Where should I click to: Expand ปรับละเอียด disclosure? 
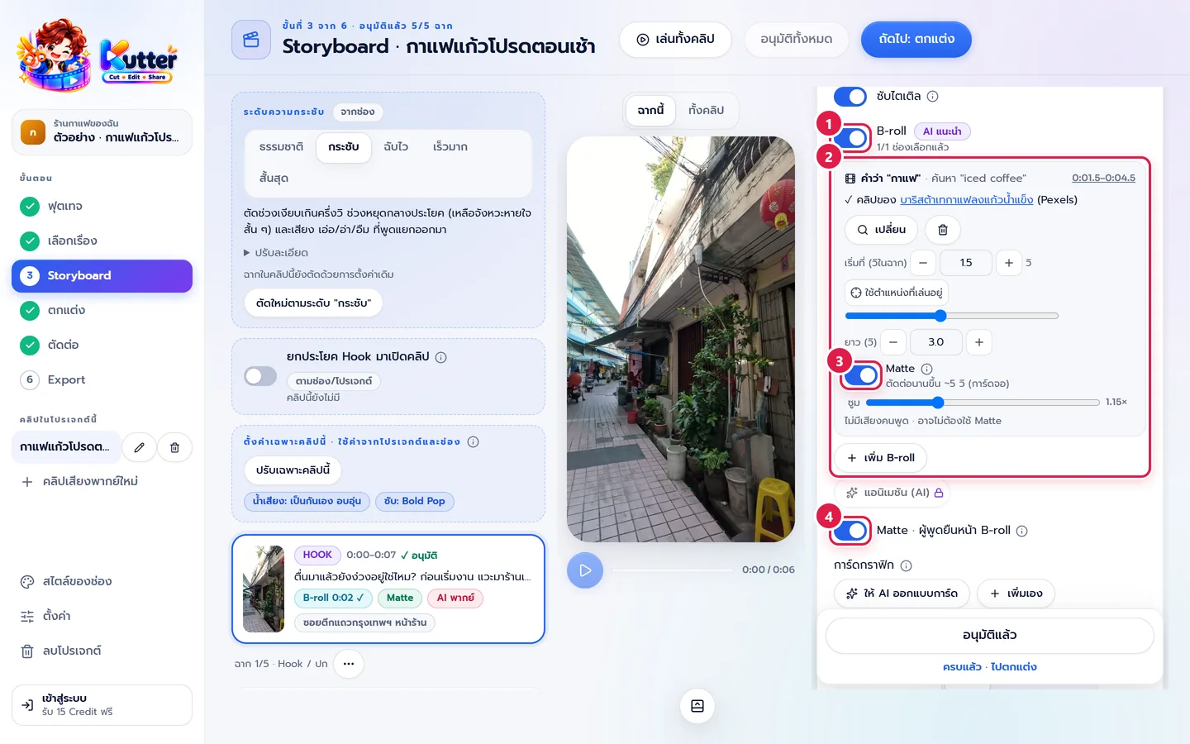pos(276,253)
